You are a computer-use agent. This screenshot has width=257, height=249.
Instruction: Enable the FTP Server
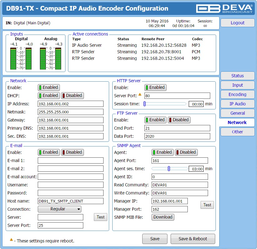pos(155,120)
